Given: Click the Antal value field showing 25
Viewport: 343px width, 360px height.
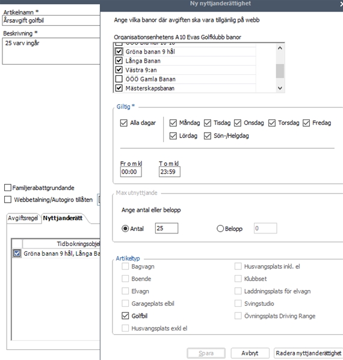Looking at the screenshot, I should pos(167,228).
